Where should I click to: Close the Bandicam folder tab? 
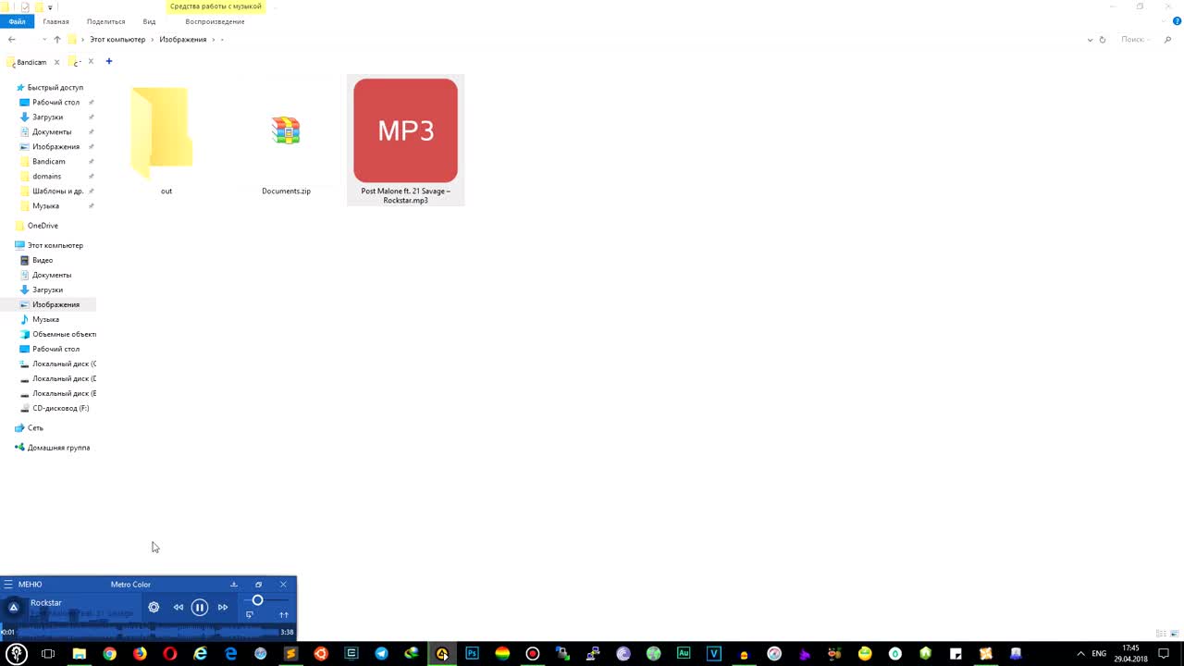[56, 62]
